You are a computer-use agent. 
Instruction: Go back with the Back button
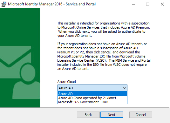88,115
